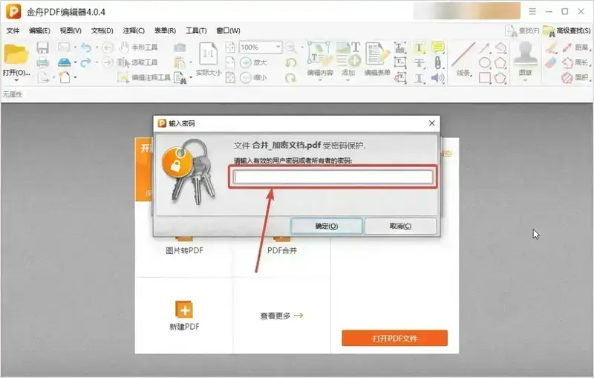Expand the Undo history dropdown arrow
594x378 pixels.
click(x=97, y=48)
